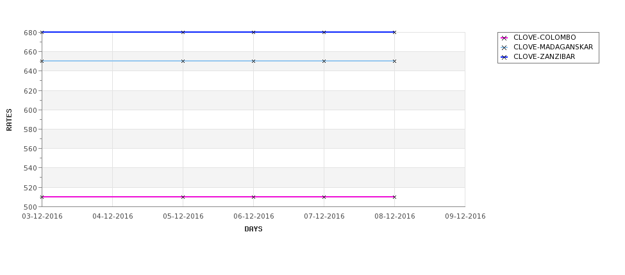Image resolution: width=625 pixels, height=275 pixels.
Task: Click the CLOVE-MADAGANSKAR legend marker icon
Action: point(504,47)
